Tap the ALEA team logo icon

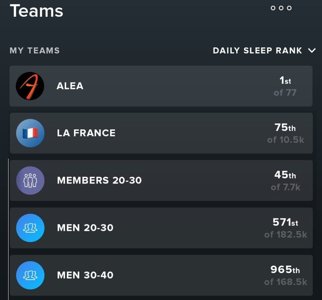(30, 86)
